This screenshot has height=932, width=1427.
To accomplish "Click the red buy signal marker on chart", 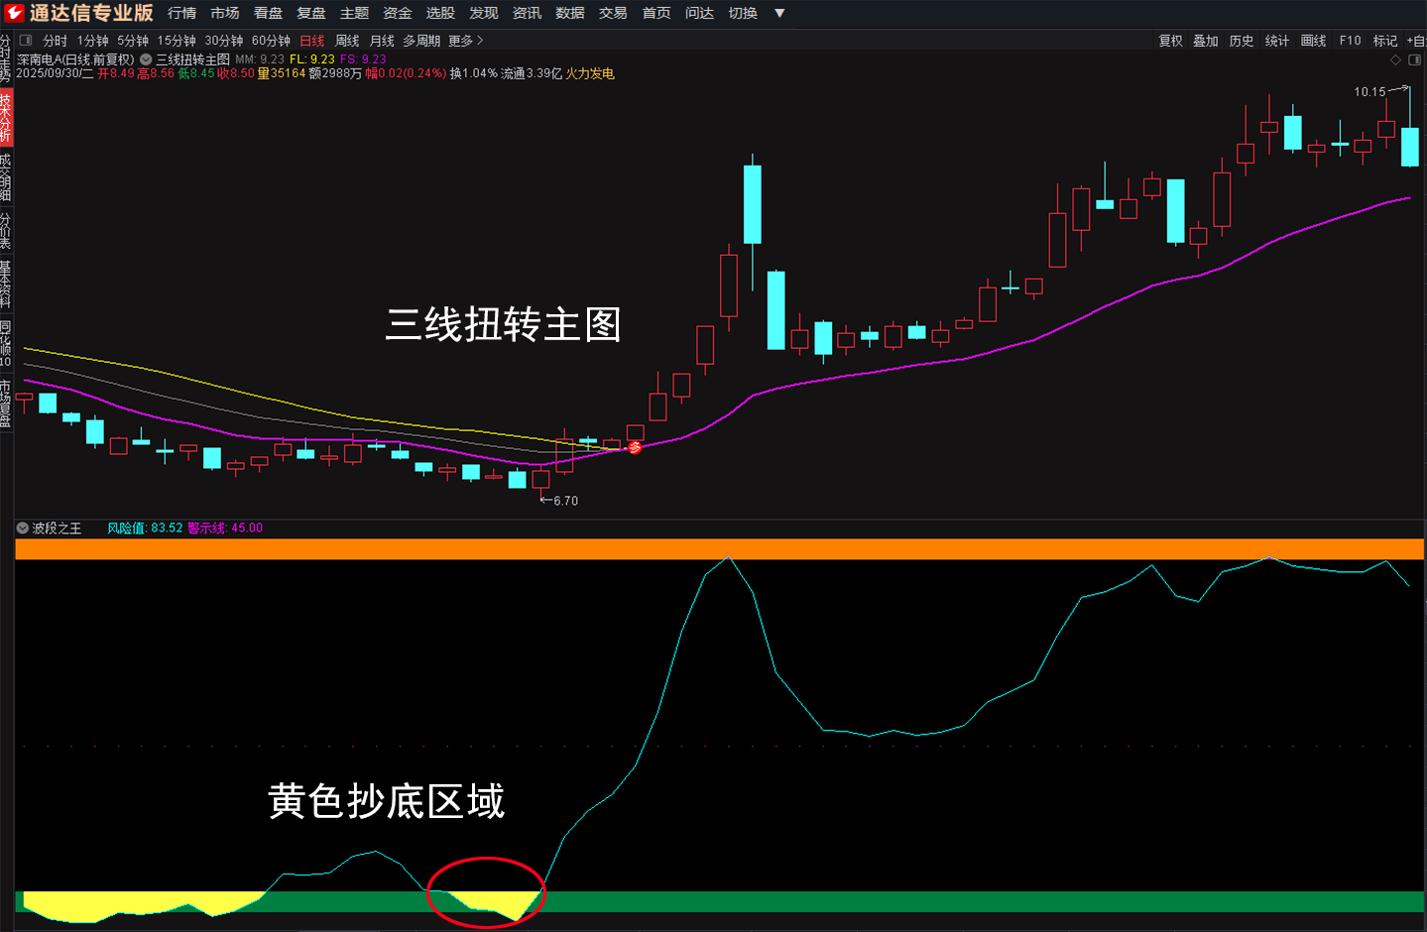I will [635, 448].
